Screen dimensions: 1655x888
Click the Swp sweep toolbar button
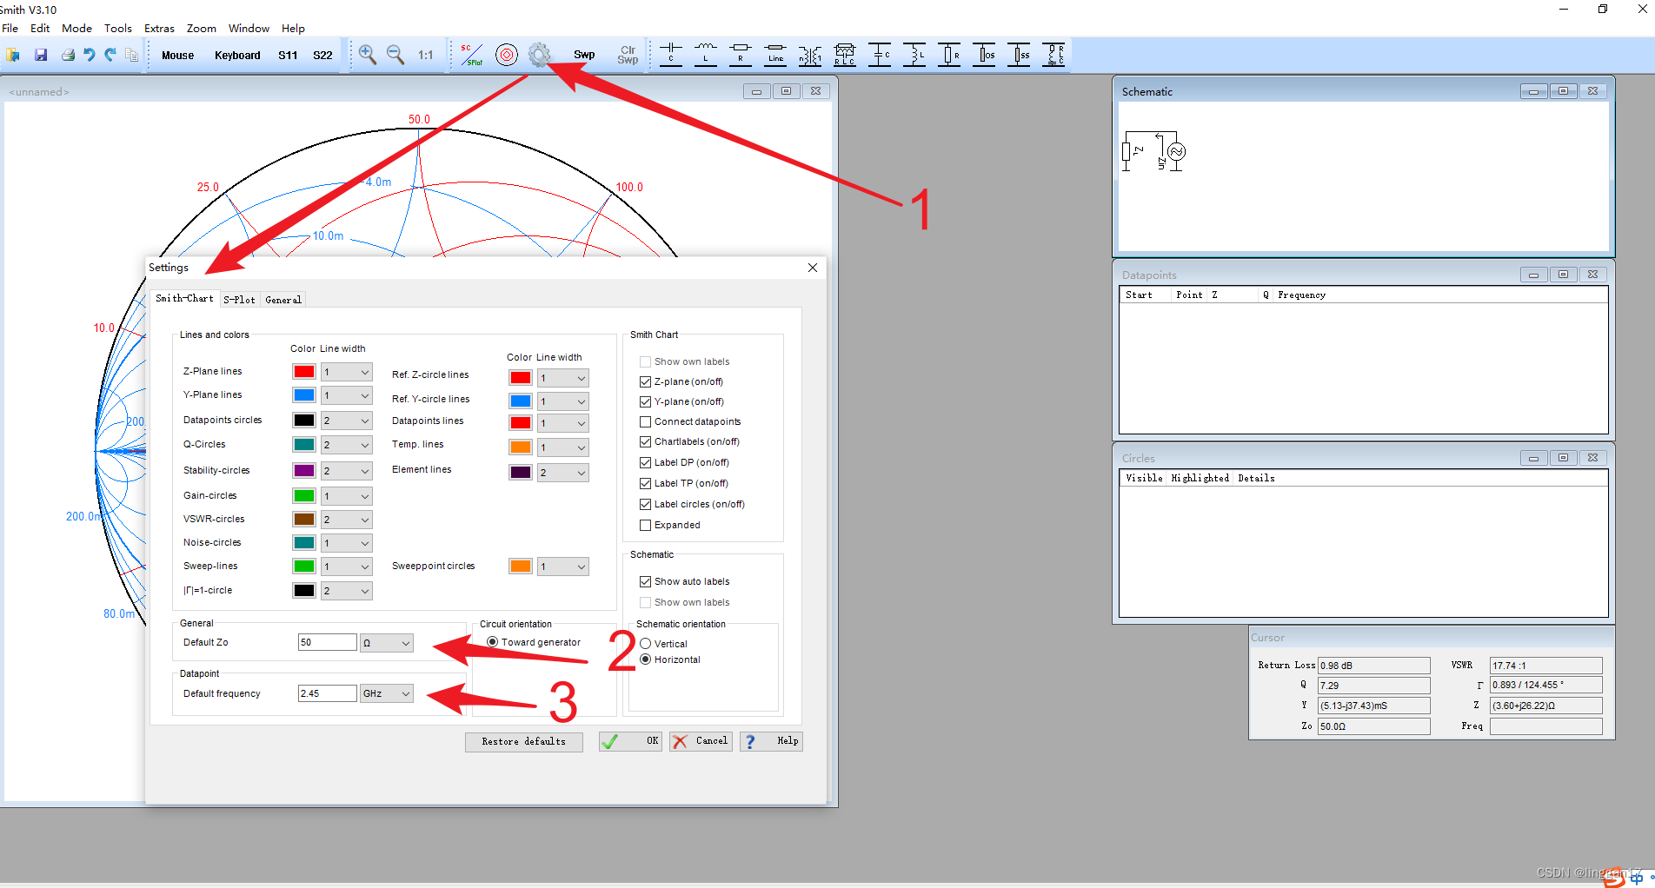(584, 55)
